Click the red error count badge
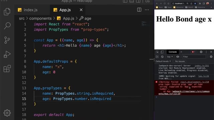 (x=193, y=52)
